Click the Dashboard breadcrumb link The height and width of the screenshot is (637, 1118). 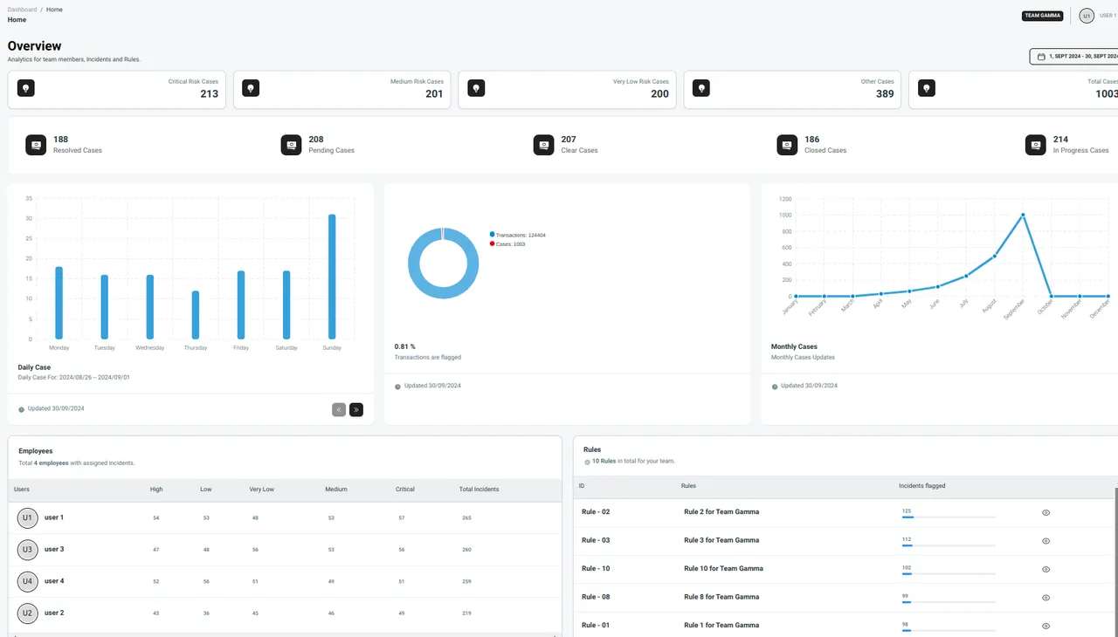tap(21, 9)
